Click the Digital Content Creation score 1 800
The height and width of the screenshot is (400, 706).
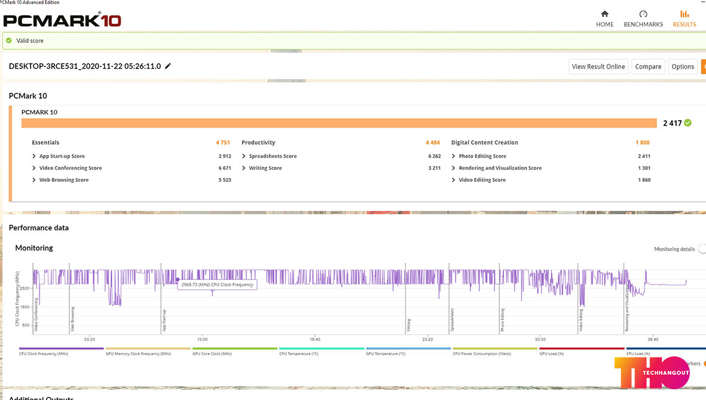pos(643,142)
